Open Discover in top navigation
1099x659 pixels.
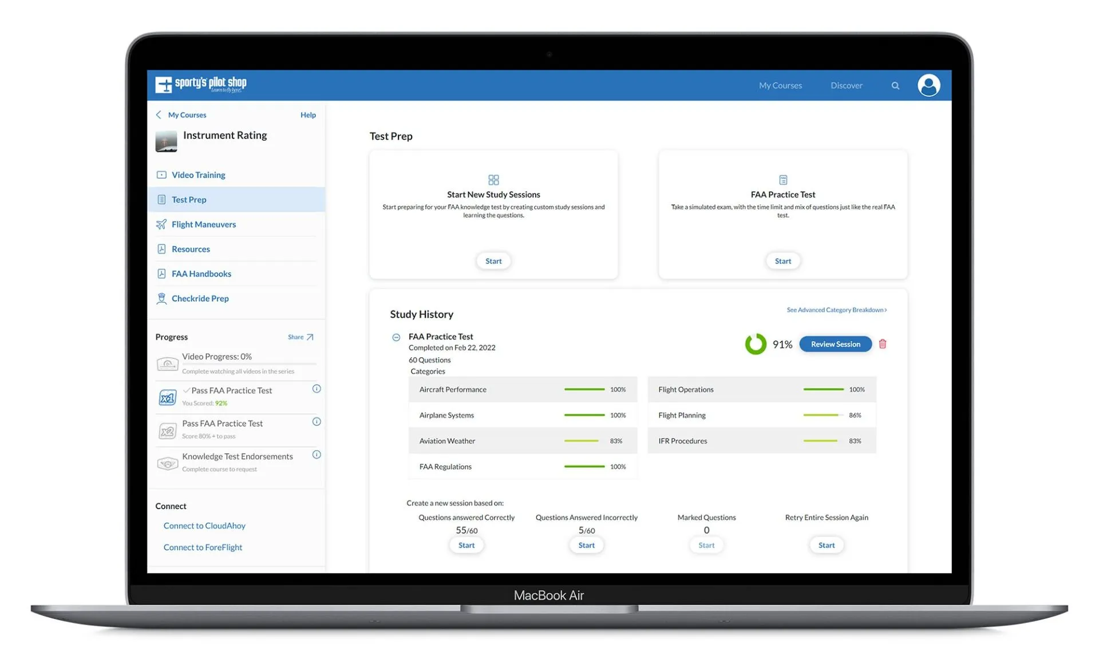(847, 85)
